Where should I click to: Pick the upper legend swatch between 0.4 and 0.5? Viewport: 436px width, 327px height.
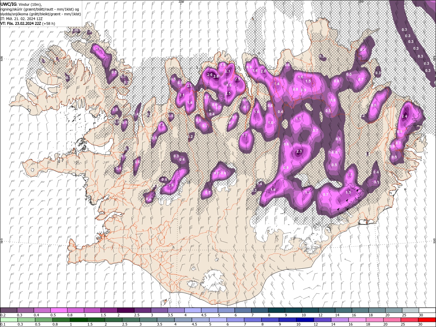click(42, 310)
